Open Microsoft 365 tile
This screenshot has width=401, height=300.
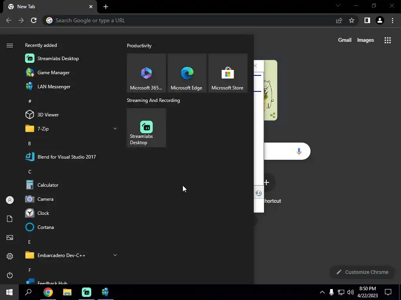146,73
